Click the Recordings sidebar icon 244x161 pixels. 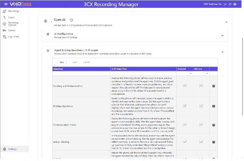(x=4, y=11)
